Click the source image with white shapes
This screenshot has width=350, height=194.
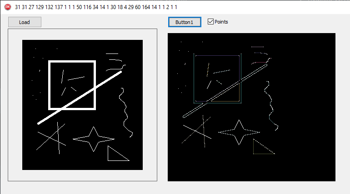pyautogui.click(x=82, y=105)
